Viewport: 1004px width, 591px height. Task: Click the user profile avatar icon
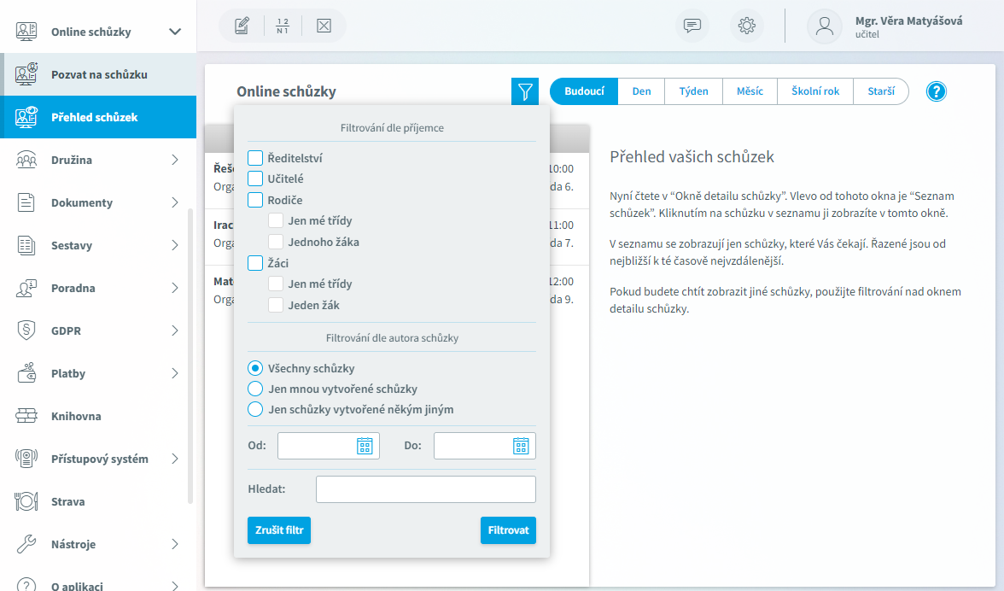(824, 26)
